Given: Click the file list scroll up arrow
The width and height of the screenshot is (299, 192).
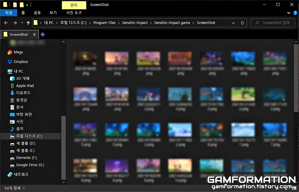Looking at the screenshot, I should (x=296, y=42).
